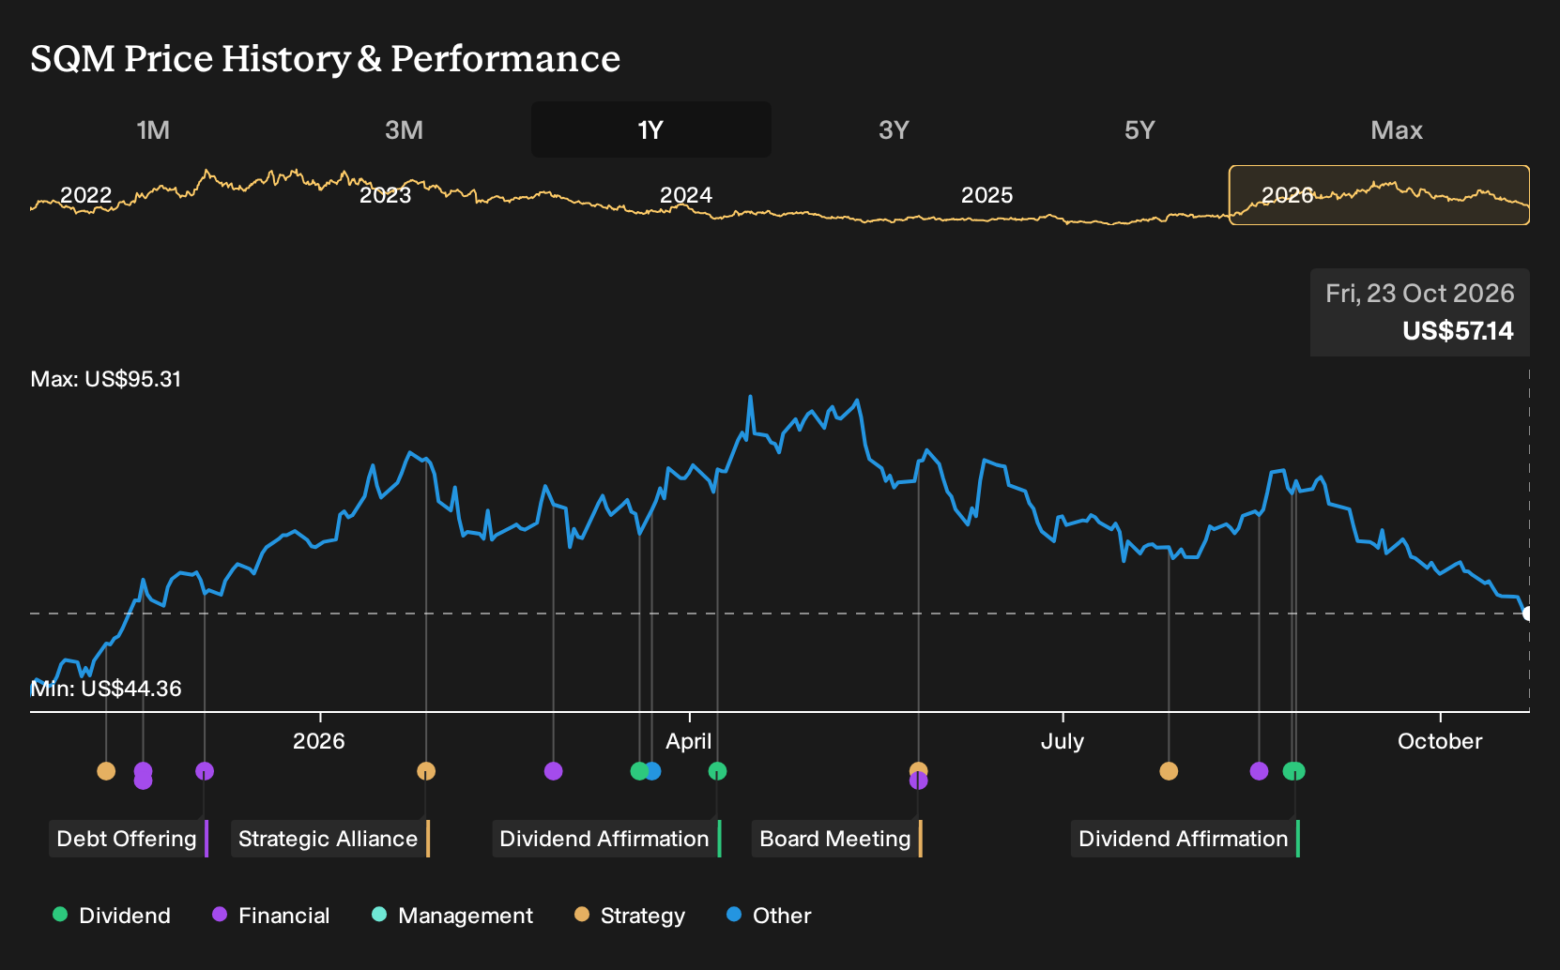Switch to the 5Y time range

pyautogui.click(x=1139, y=129)
